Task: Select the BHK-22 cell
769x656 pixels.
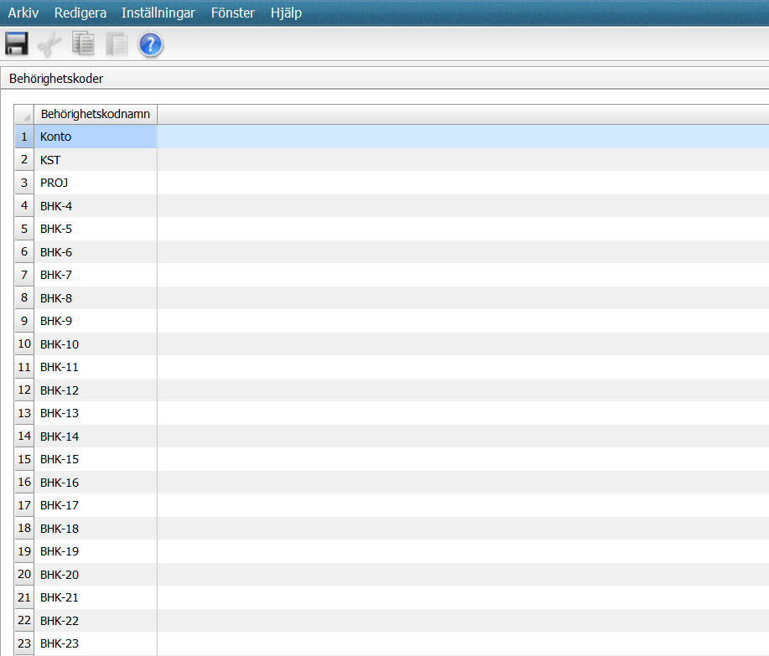Action: 96,620
